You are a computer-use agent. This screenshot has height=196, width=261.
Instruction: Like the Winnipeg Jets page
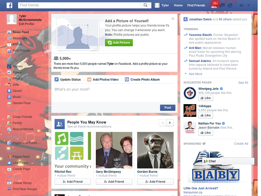tap(206, 98)
